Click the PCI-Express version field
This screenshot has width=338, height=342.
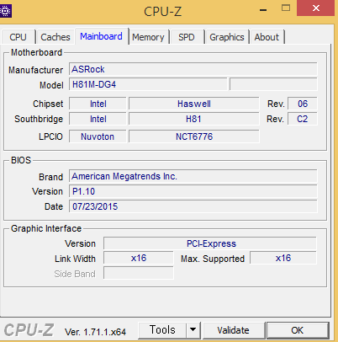(x=210, y=243)
